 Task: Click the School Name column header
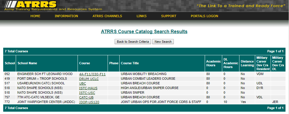pyautogui.click(x=27, y=63)
